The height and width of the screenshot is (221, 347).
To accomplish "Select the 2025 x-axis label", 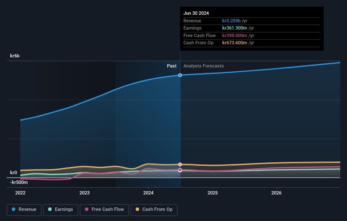I will coord(213,193).
